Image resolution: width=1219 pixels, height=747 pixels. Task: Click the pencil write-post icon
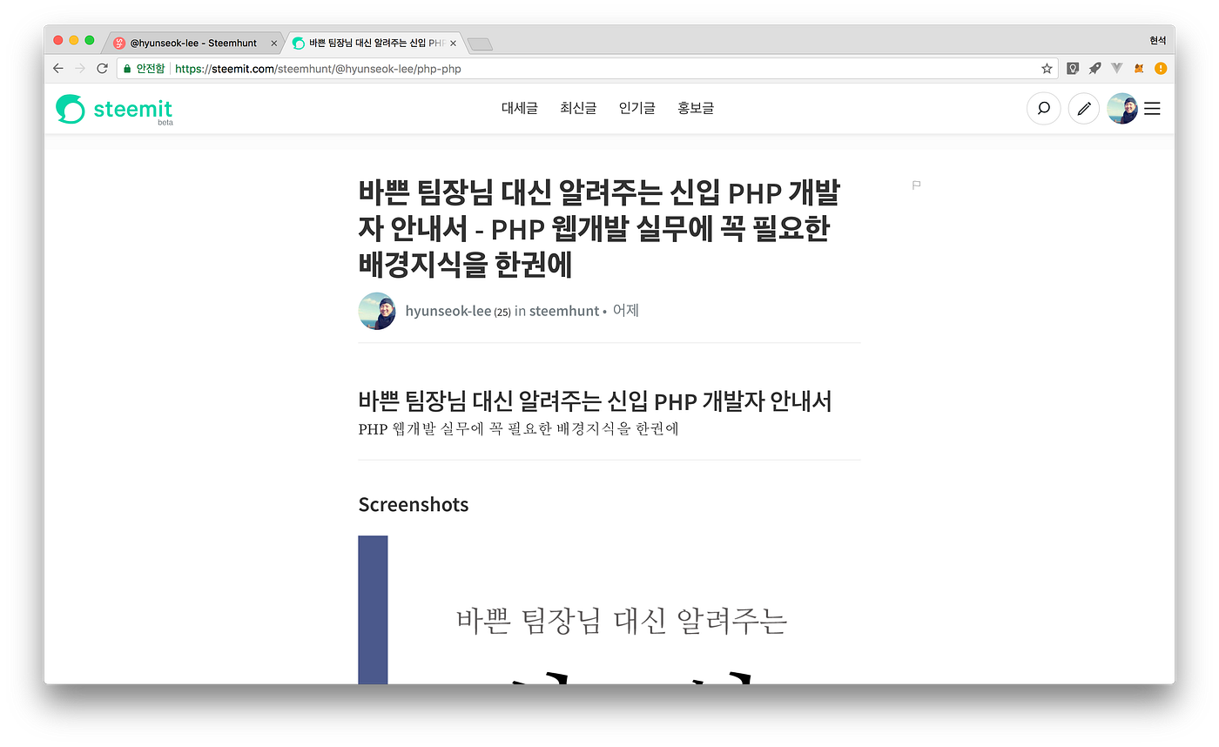(1084, 109)
